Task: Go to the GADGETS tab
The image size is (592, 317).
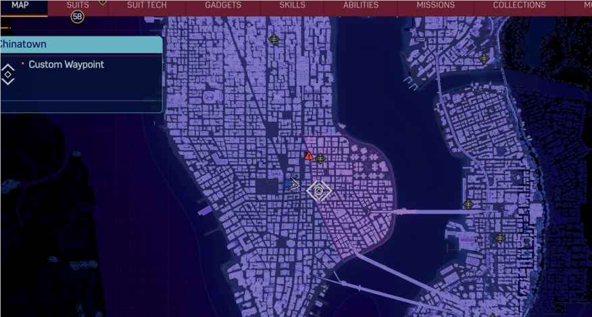Action: click(x=223, y=5)
